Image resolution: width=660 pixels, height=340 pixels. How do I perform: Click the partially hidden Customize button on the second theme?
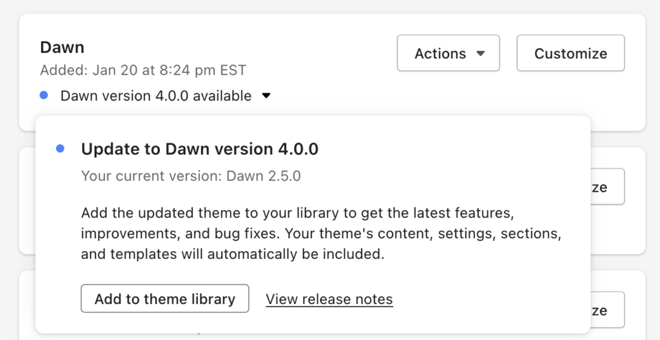(x=607, y=187)
